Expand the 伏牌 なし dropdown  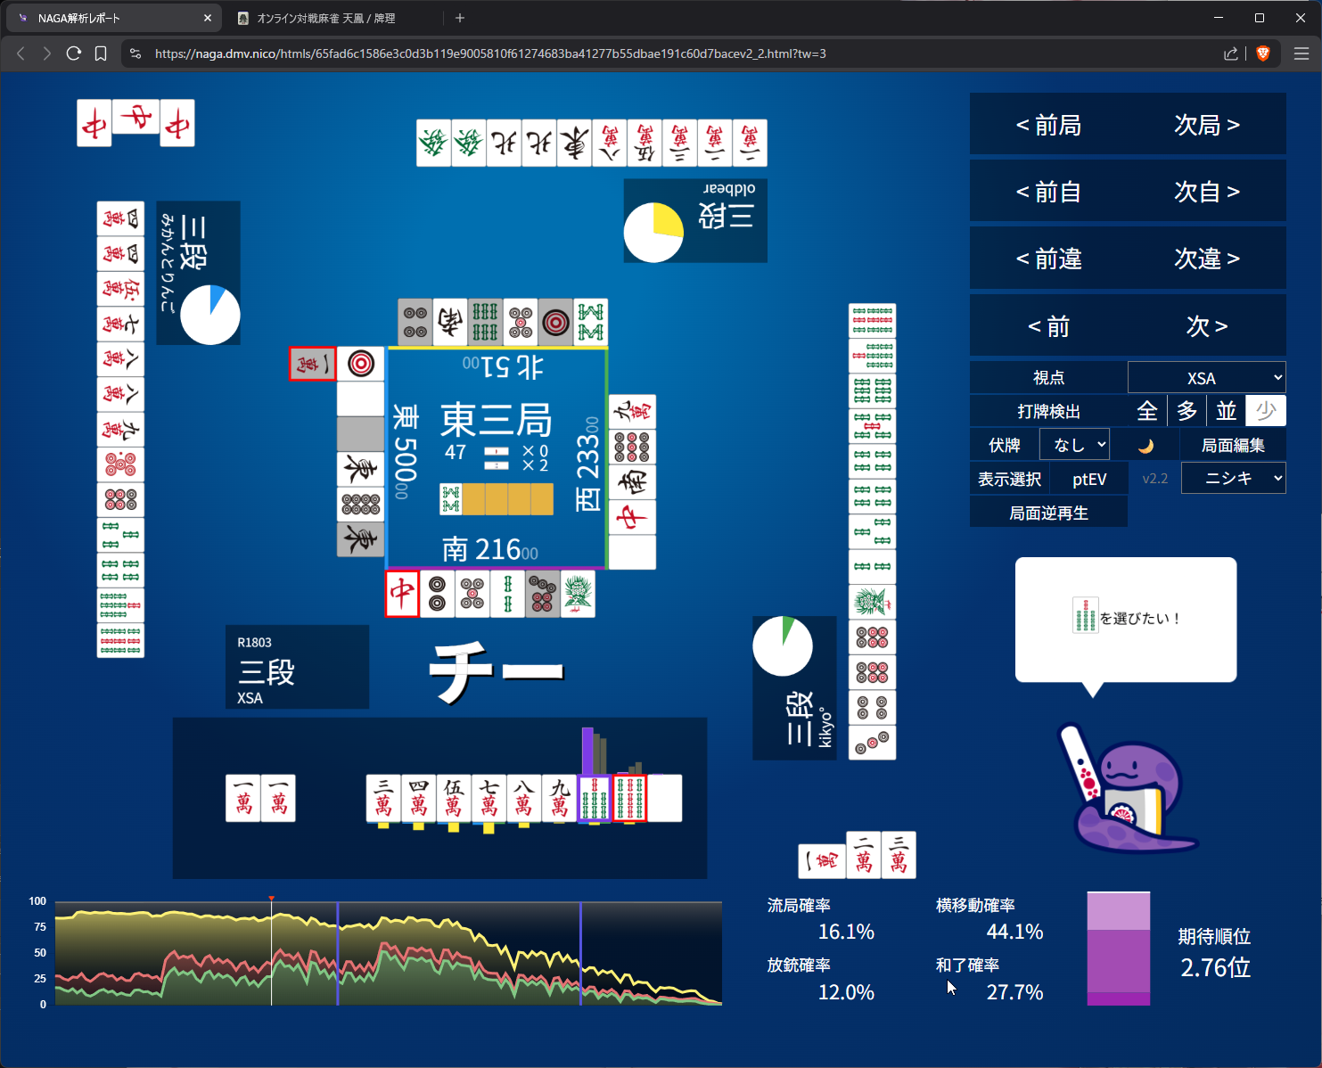coord(1078,445)
